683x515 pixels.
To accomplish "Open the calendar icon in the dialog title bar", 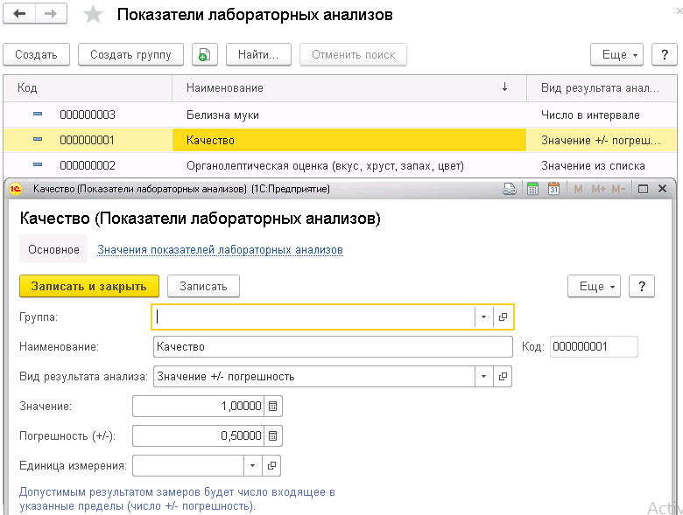I will pos(553,188).
